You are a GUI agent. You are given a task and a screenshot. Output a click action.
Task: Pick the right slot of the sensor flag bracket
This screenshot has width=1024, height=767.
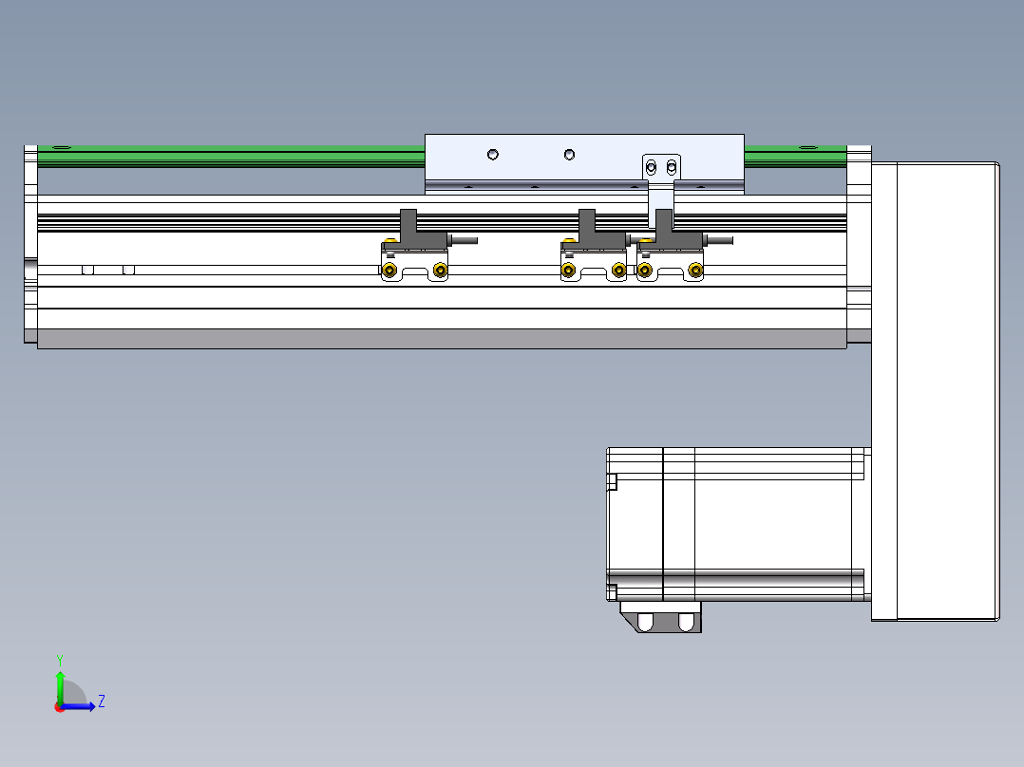pos(672,168)
